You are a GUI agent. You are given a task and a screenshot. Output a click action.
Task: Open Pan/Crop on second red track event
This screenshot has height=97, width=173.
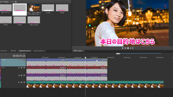tap(104, 68)
